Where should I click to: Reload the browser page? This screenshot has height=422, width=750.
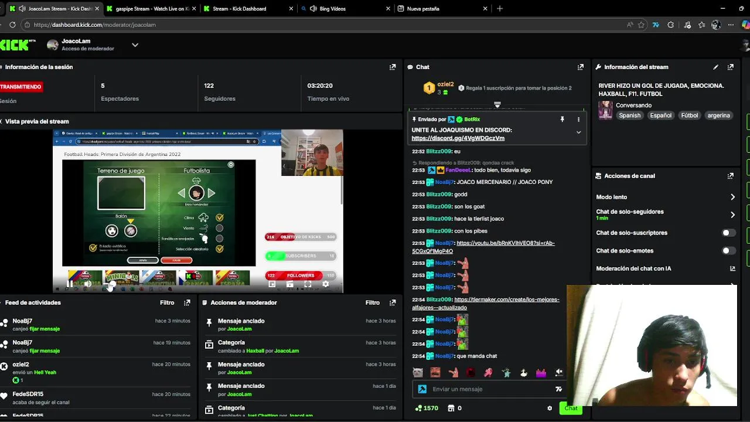12,25
